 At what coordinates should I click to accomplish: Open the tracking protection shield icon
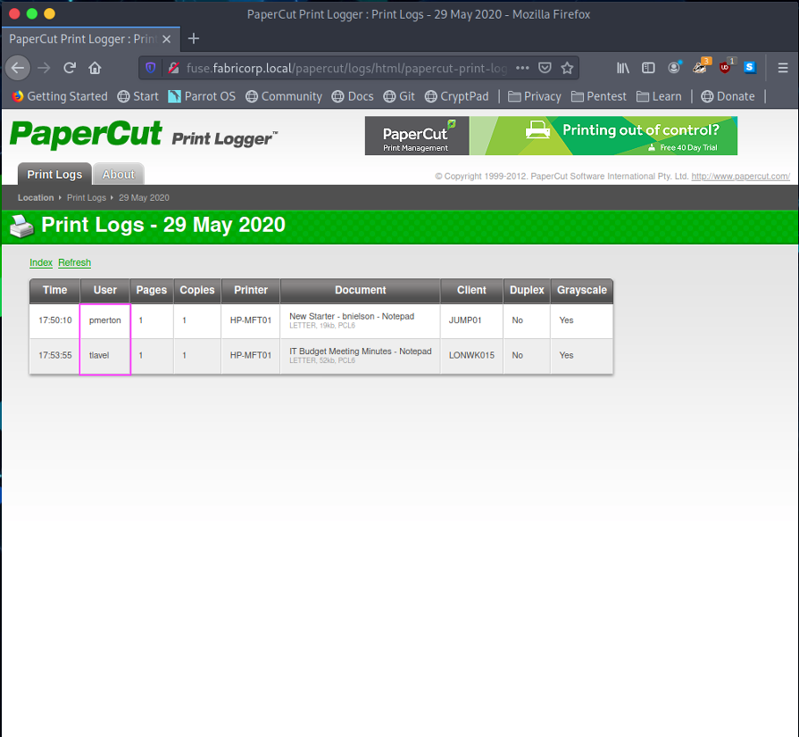[x=150, y=68]
